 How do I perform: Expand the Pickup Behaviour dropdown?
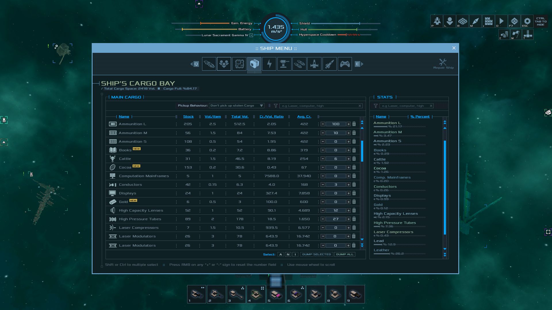(x=236, y=106)
